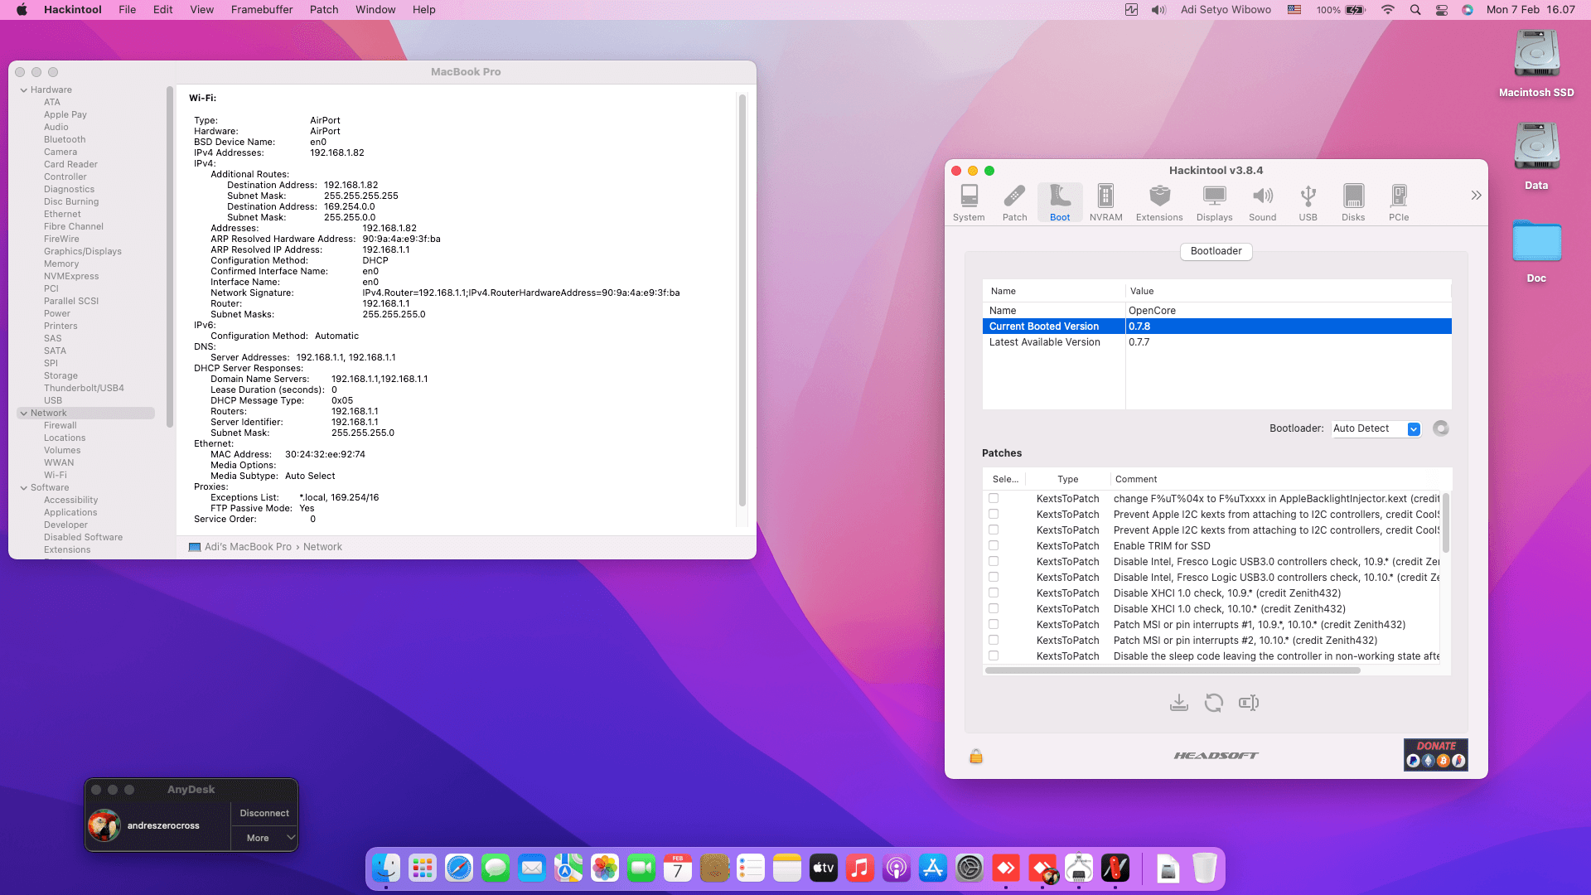Click the patches horizontal scrollbar
The image size is (1591, 895).
pos(1172,670)
